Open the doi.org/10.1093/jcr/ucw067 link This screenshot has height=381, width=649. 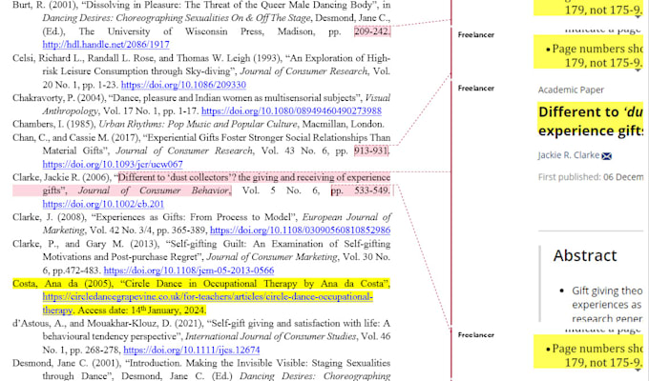coord(113,164)
